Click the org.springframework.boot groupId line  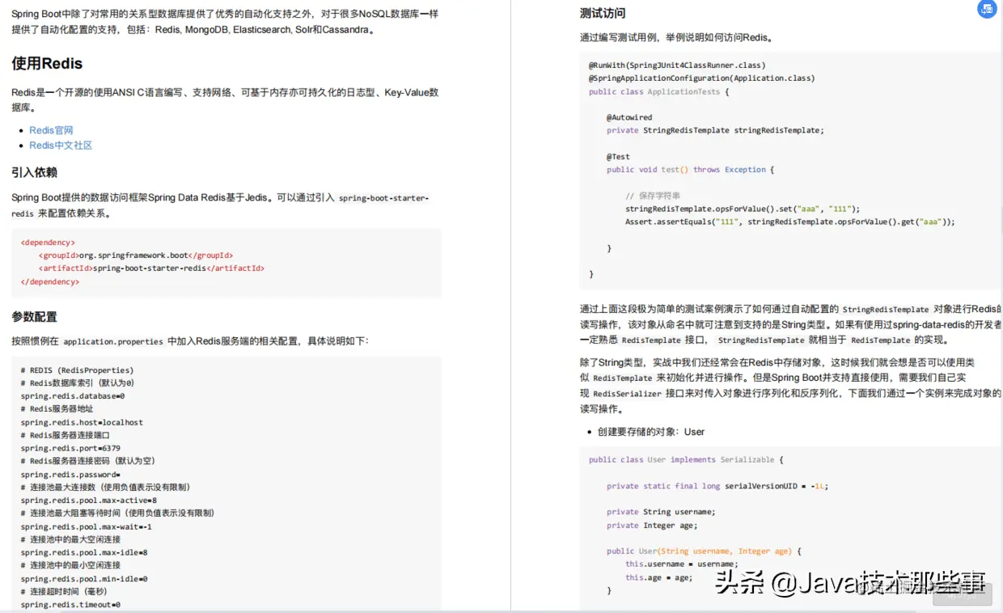(135, 255)
